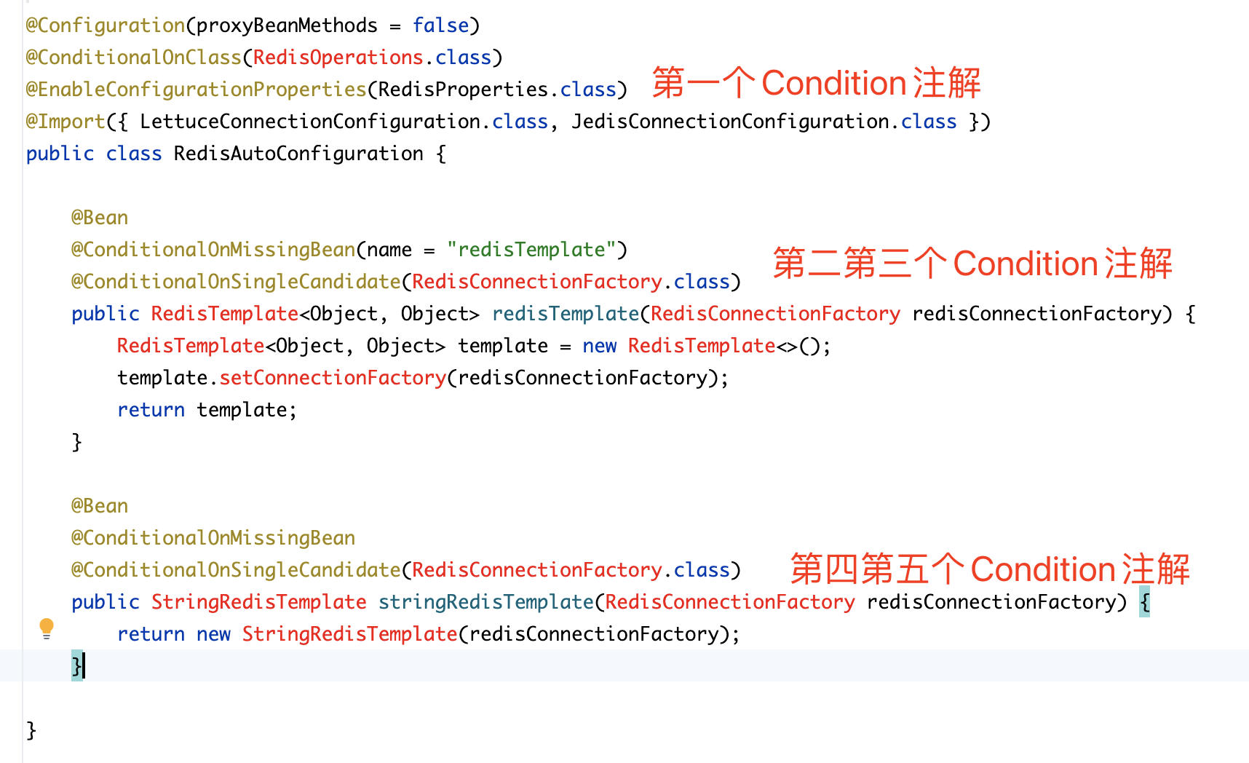Click the highlighted closing brace
This screenshot has height=763, width=1249.
pyautogui.click(x=76, y=665)
